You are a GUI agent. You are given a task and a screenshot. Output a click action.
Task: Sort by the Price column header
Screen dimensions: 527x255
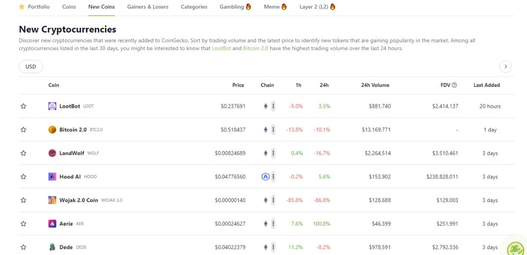pos(238,85)
